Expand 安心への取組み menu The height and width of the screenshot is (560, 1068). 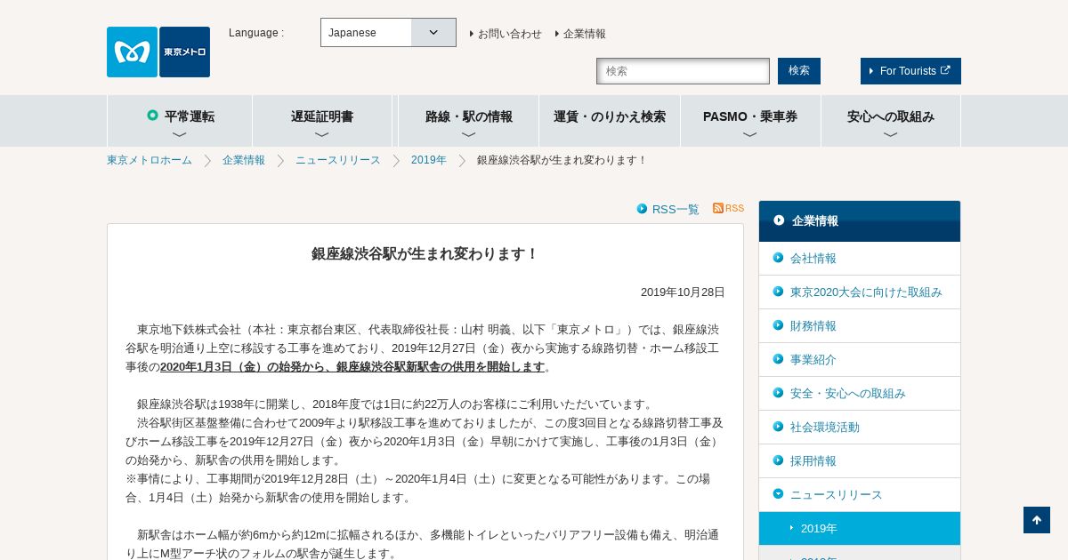pyautogui.click(x=891, y=121)
